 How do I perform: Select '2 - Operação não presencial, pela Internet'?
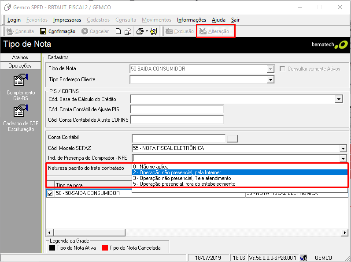pos(240,172)
